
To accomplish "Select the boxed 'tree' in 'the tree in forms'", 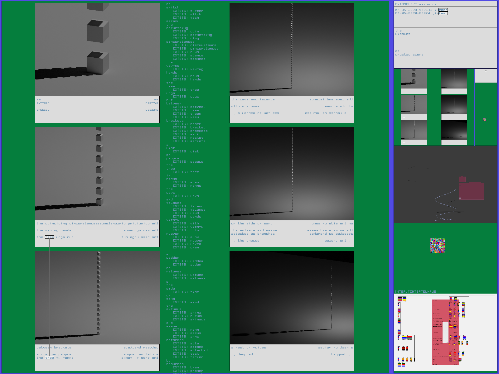I will [50, 358].
